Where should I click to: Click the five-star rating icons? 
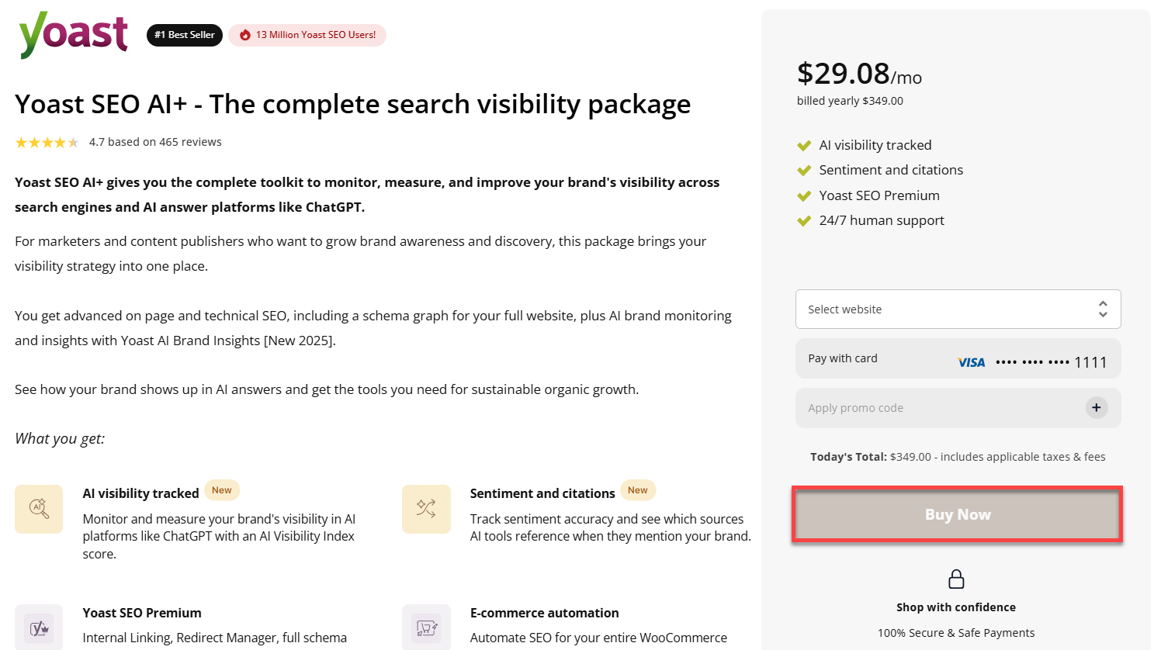click(x=47, y=142)
